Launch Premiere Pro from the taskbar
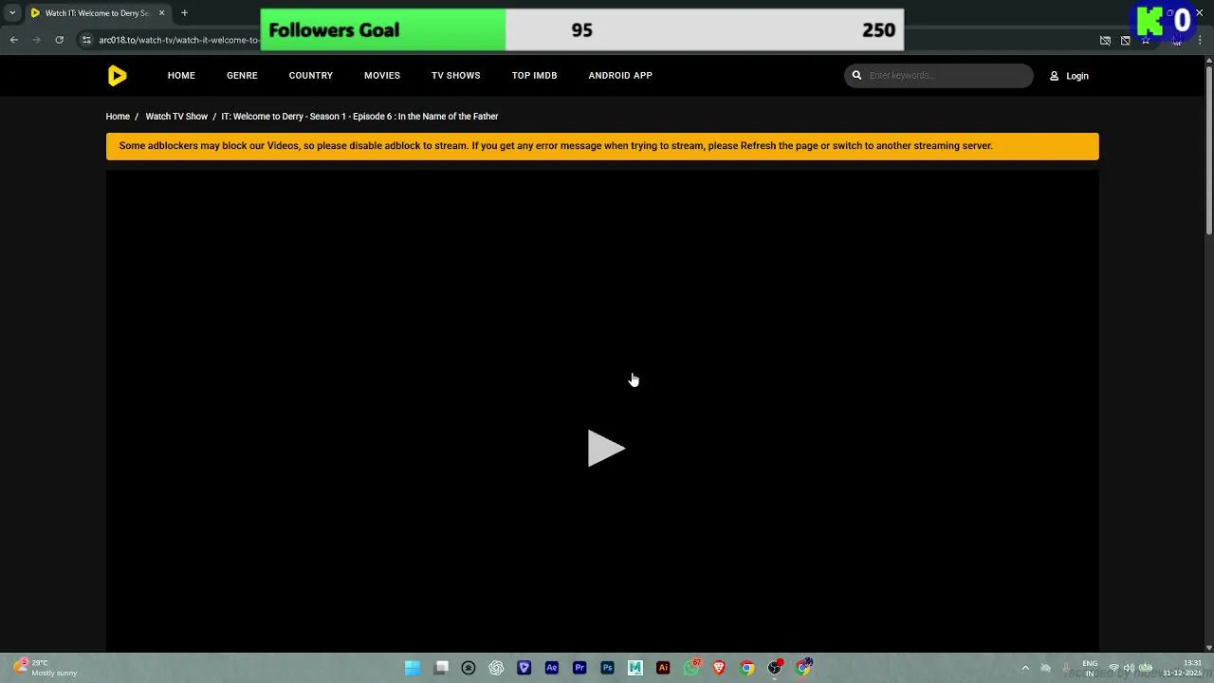Screen dimensions: 1214x683 (x=579, y=668)
